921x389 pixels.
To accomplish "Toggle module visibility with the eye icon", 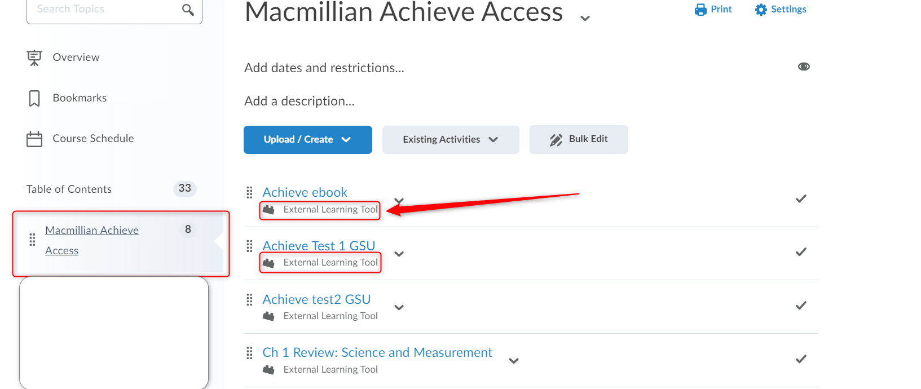I will [804, 67].
